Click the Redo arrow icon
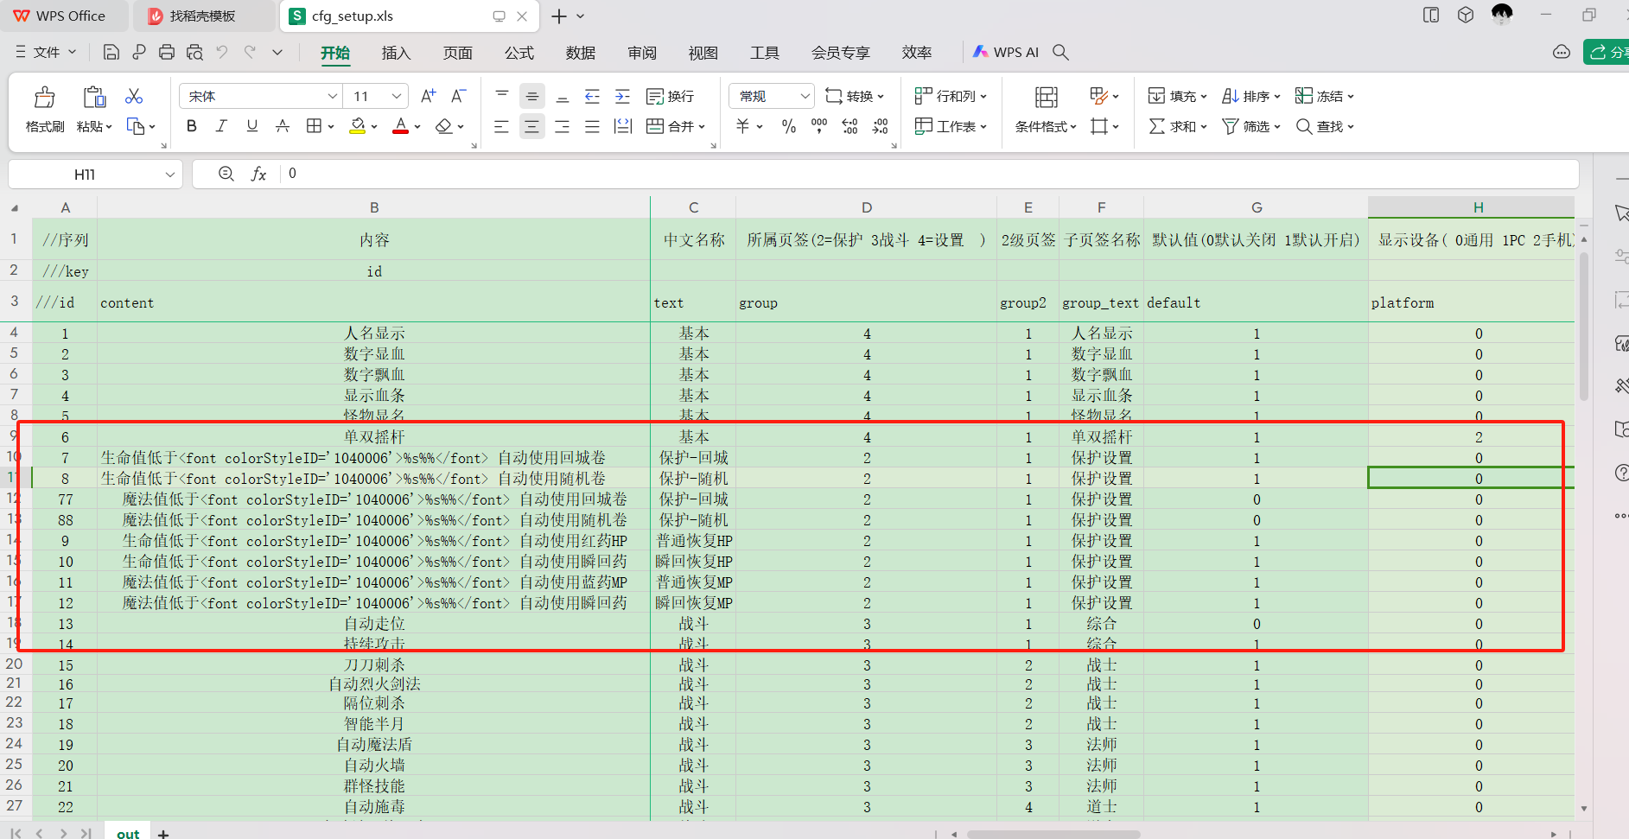This screenshot has height=839, width=1629. [x=250, y=53]
